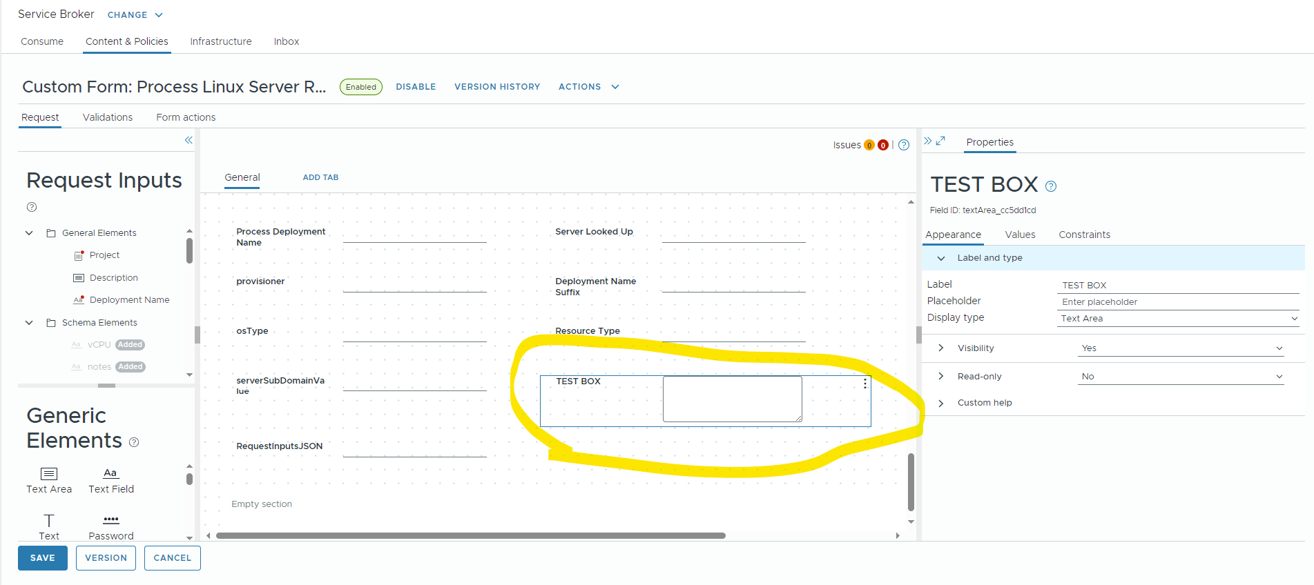Select the General form tab

click(x=242, y=177)
